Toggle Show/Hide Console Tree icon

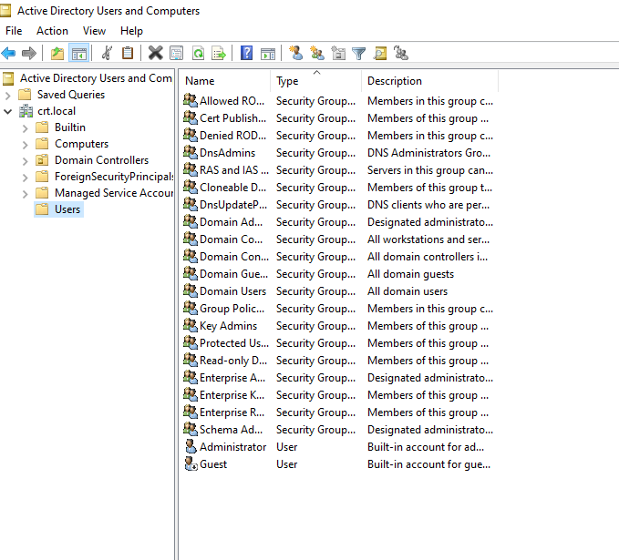(79, 53)
